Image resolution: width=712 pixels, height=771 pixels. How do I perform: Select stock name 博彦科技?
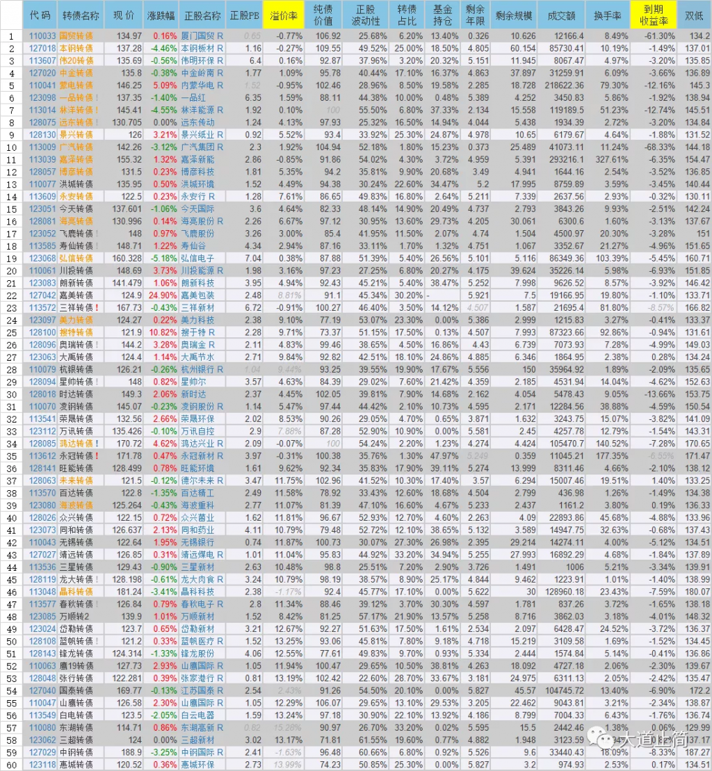[x=197, y=172]
